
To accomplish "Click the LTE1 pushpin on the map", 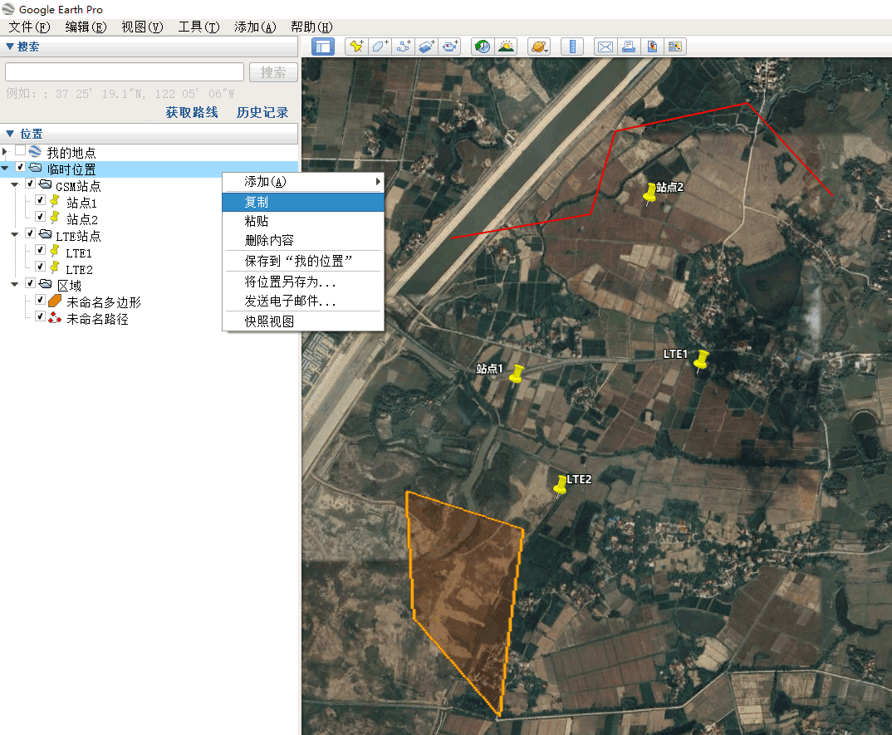I will coord(702,360).
